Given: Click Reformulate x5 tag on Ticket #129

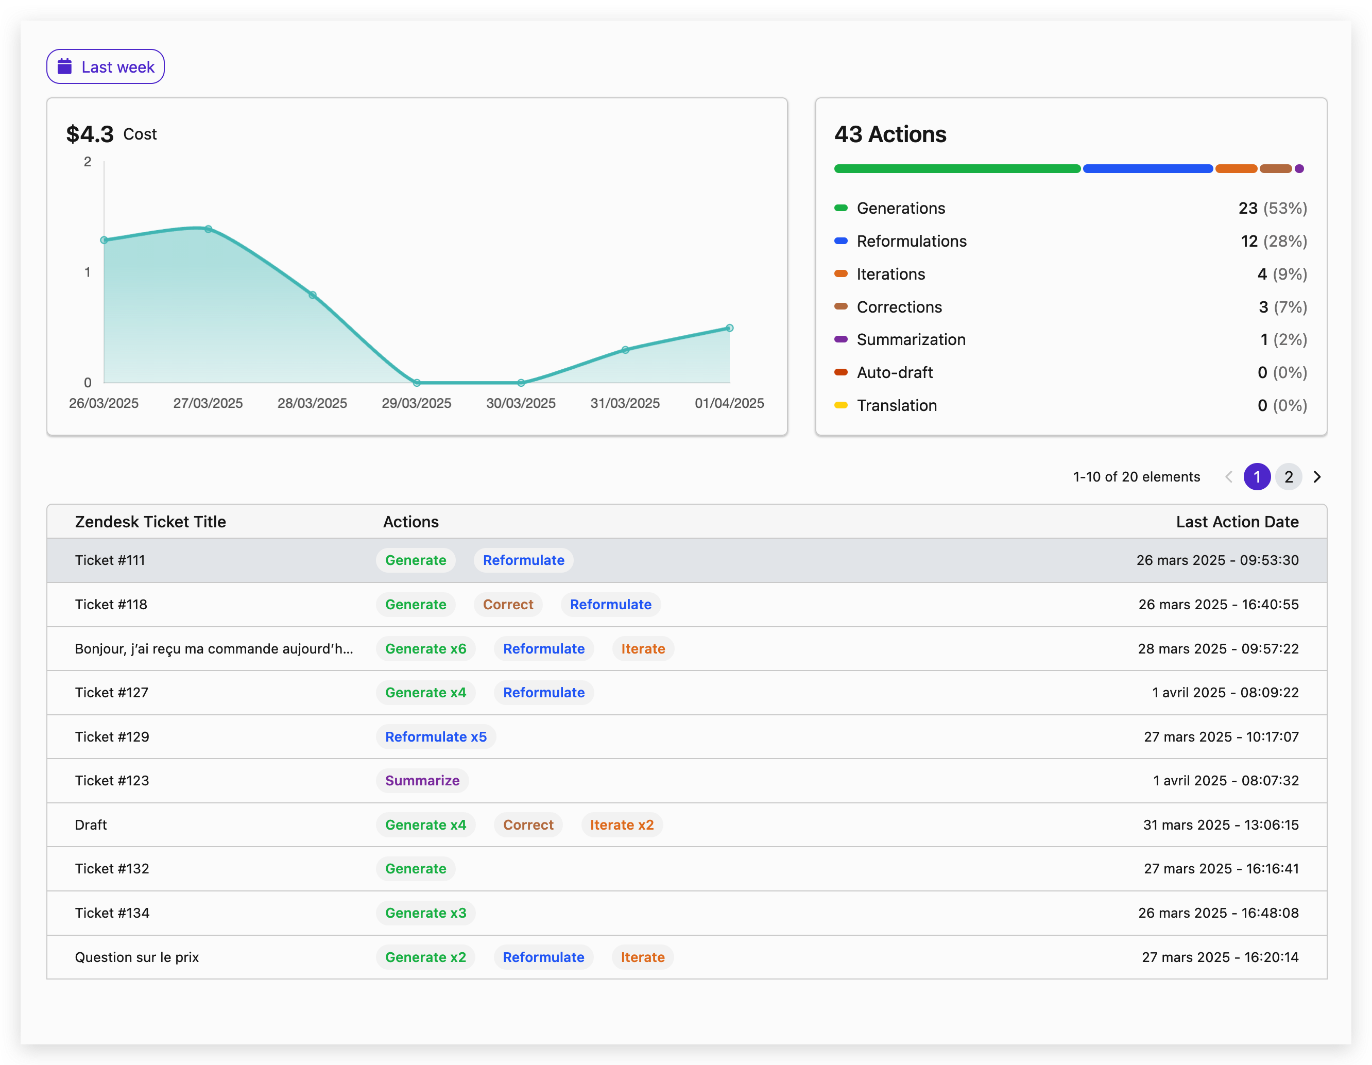Looking at the screenshot, I should [x=435, y=736].
